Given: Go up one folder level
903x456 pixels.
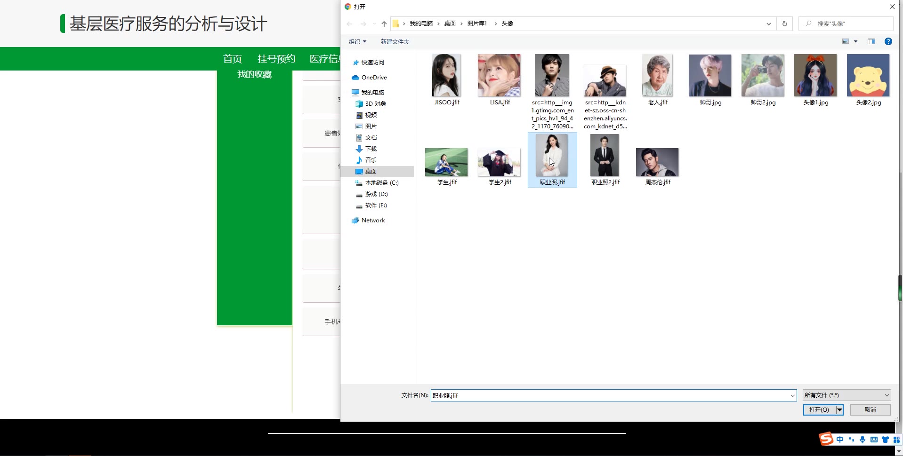Looking at the screenshot, I should (x=384, y=24).
